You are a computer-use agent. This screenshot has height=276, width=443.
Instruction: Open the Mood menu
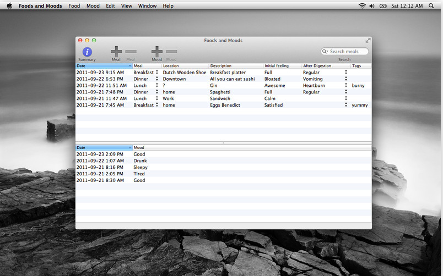(93, 5)
